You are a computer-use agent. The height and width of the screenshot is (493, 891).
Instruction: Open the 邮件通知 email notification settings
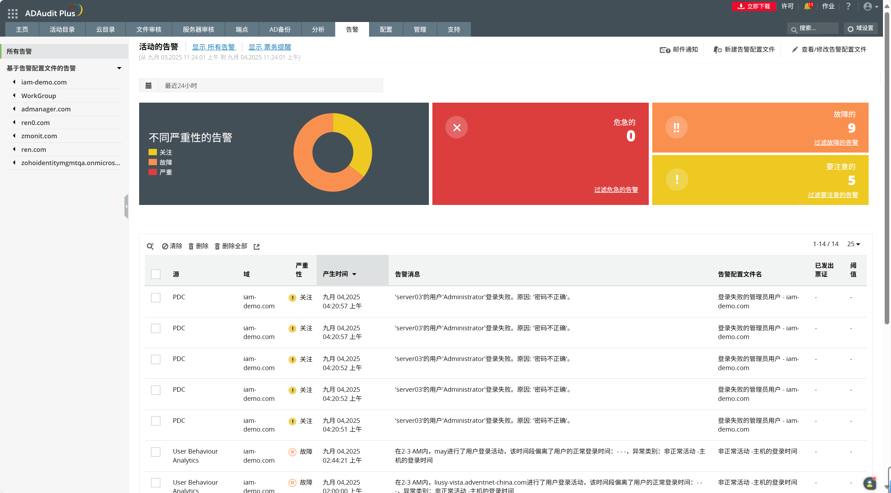(678, 49)
